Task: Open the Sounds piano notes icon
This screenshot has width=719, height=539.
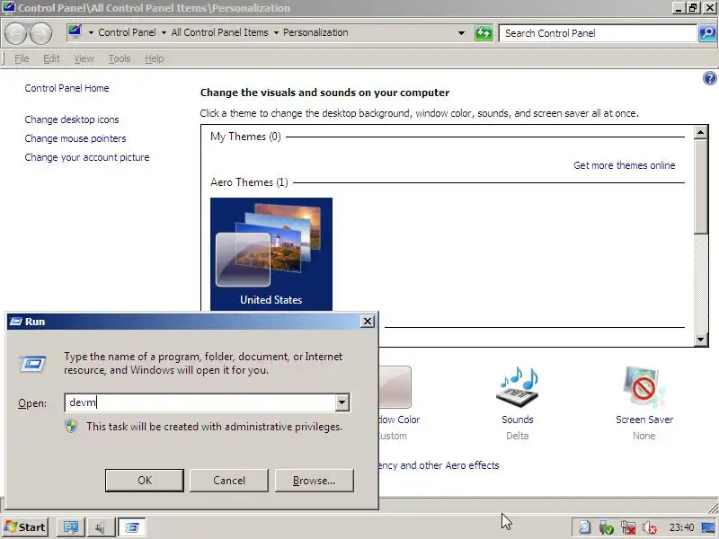Action: pos(518,387)
